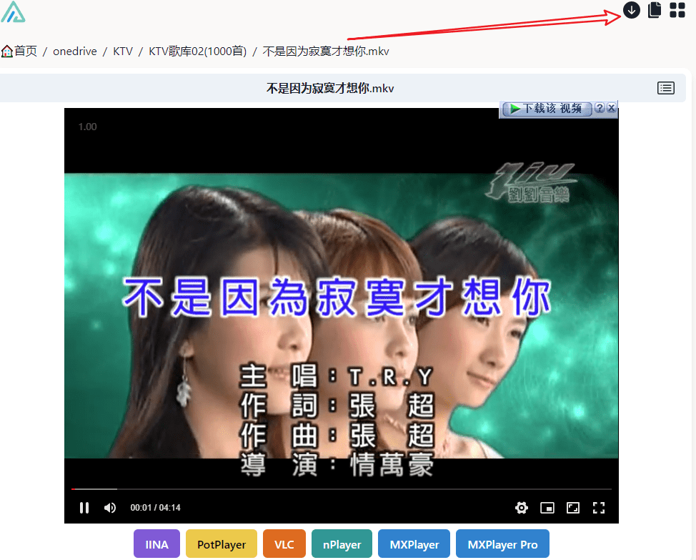Viewport: 696px width, 560px height.
Task: Enter fullscreen video mode
Action: pyautogui.click(x=599, y=508)
